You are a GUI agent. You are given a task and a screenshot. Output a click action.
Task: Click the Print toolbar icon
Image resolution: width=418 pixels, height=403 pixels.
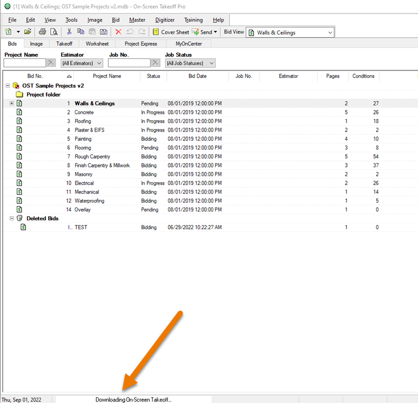click(42, 32)
